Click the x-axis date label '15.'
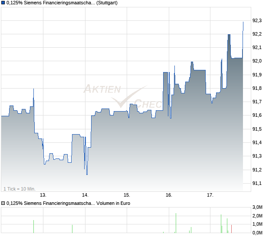The height and width of the screenshot is (237, 269). click(x=127, y=195)
